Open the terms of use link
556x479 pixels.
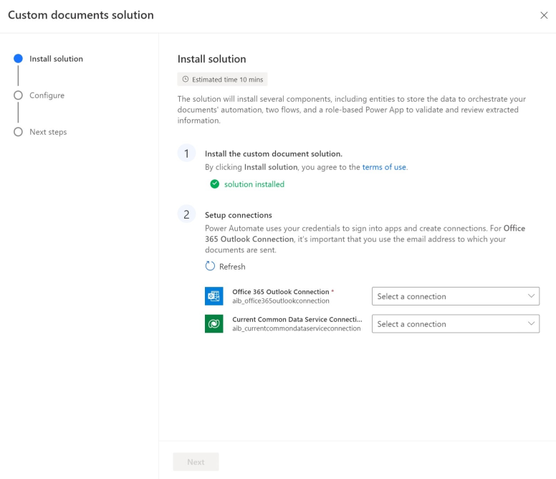pos(384,167)
